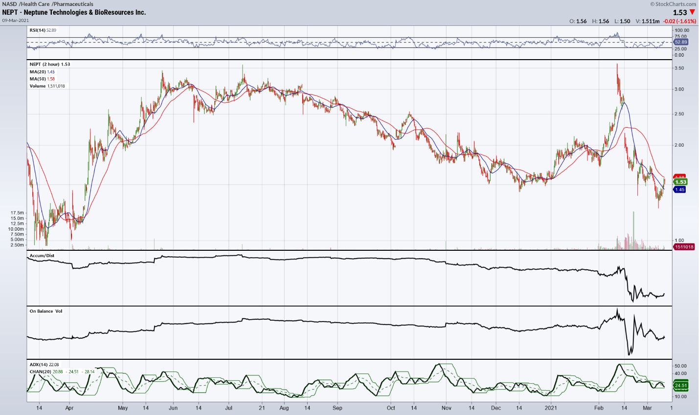Click the 'L: 1.50' low value
The width and height of the screenshot is (699, 415).
[622, 21]
